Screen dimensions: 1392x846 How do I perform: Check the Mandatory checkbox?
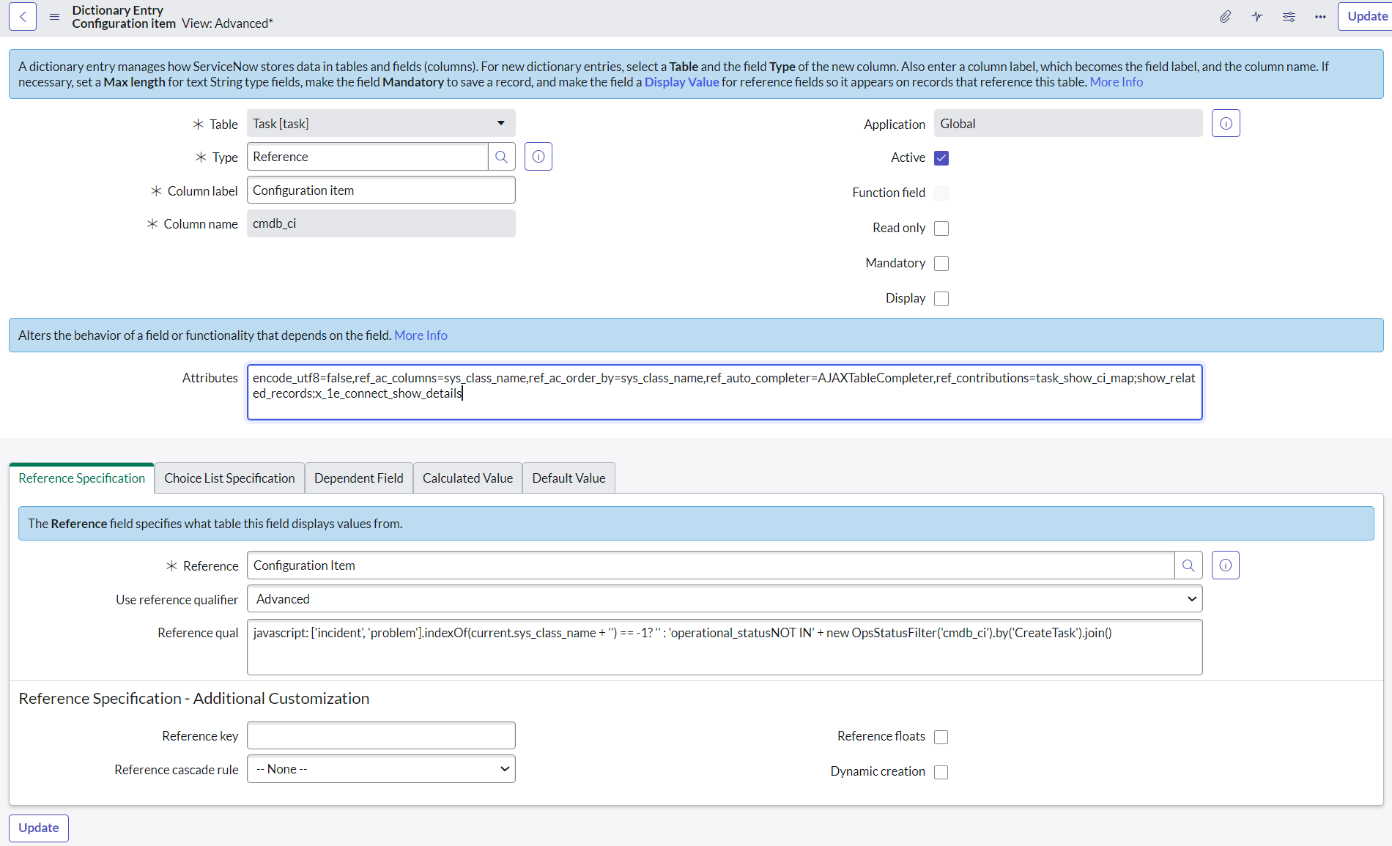point(941,264)
